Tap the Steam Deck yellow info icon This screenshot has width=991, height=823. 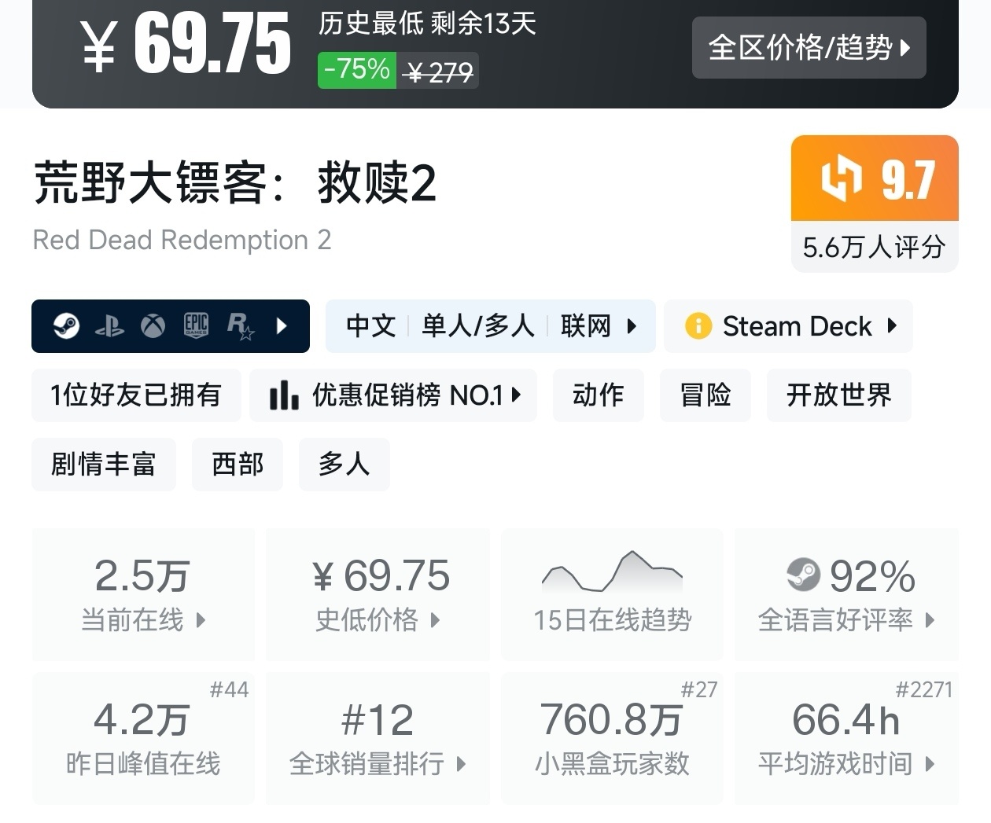(698, 325)
